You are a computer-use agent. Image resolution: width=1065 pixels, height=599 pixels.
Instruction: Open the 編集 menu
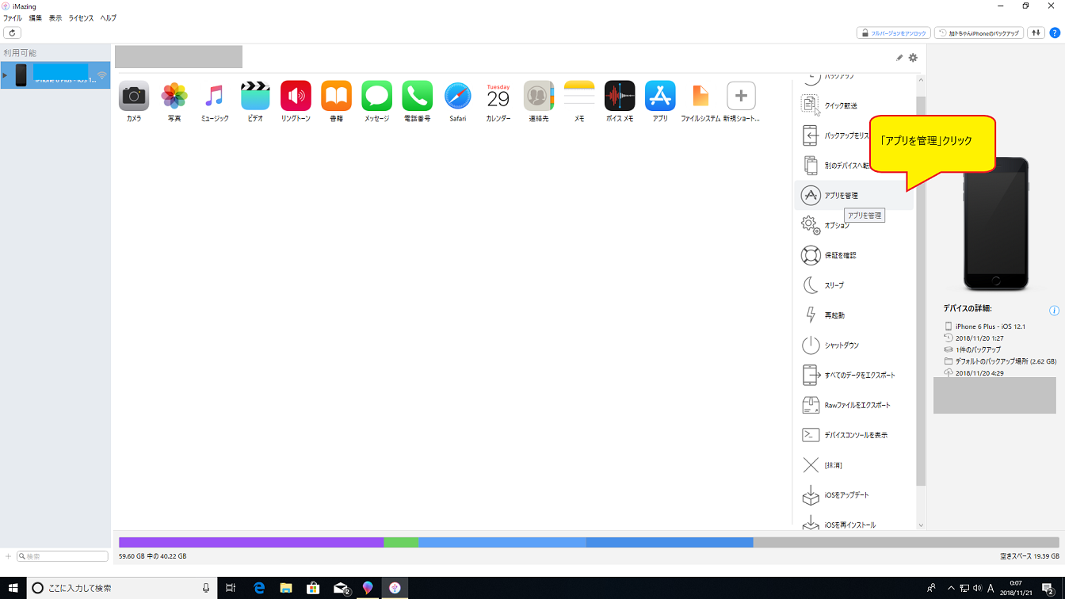[x=36, y=18]
